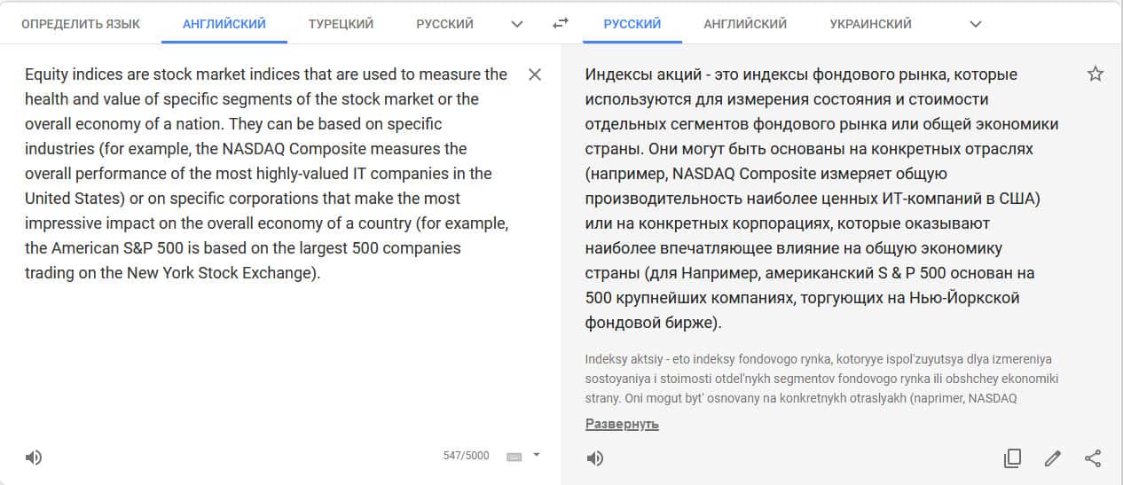Save translation with star icon
The image size is (1123, 485).
(1096, 74)
